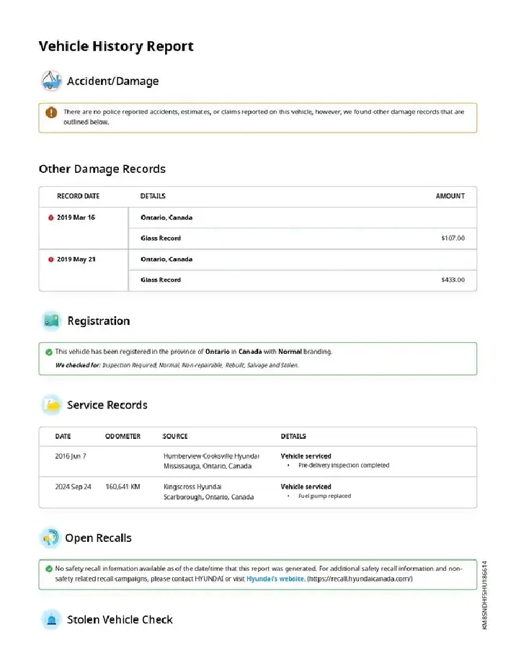This screenshot has height=668, width=516.
Task: Click the Open Recalls megaphone icon
Action: point(50,538)
